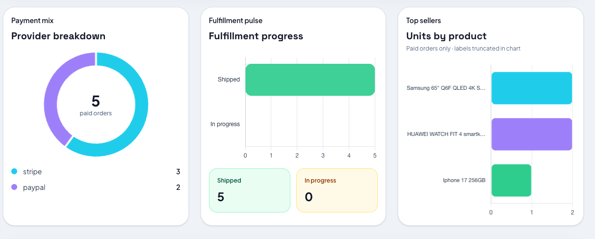The width and height of the screenshot is (595, 239).
Task: Click the Shipped axis label
Action: (229, 80)
